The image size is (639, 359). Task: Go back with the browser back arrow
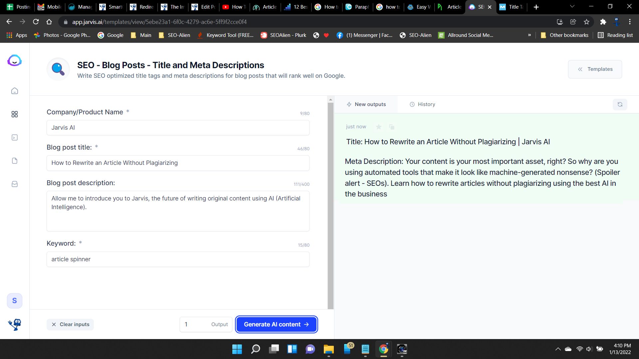9,22
